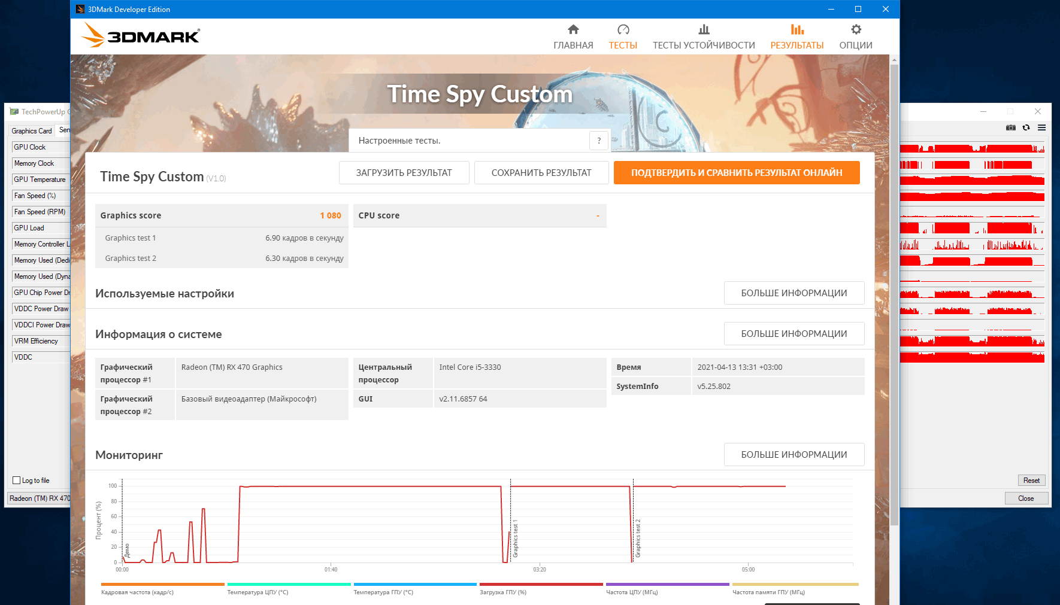Open the GPU selector dropdown in GPU-Z

point(40,498)
